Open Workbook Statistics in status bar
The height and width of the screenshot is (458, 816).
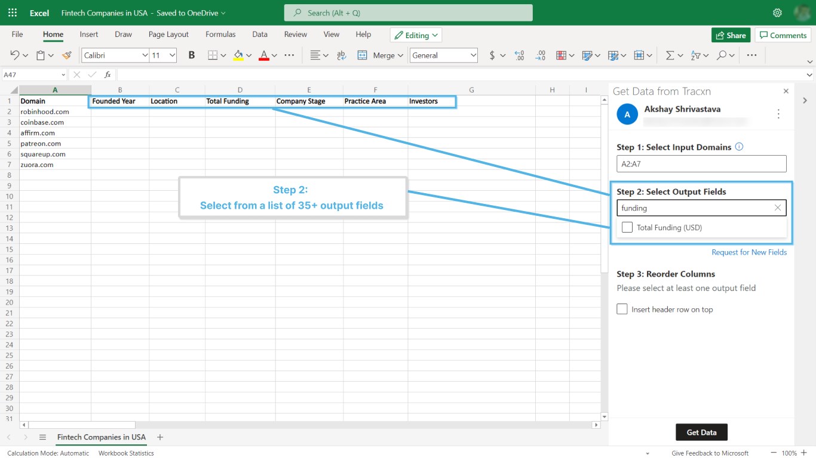tap(126, 453)
